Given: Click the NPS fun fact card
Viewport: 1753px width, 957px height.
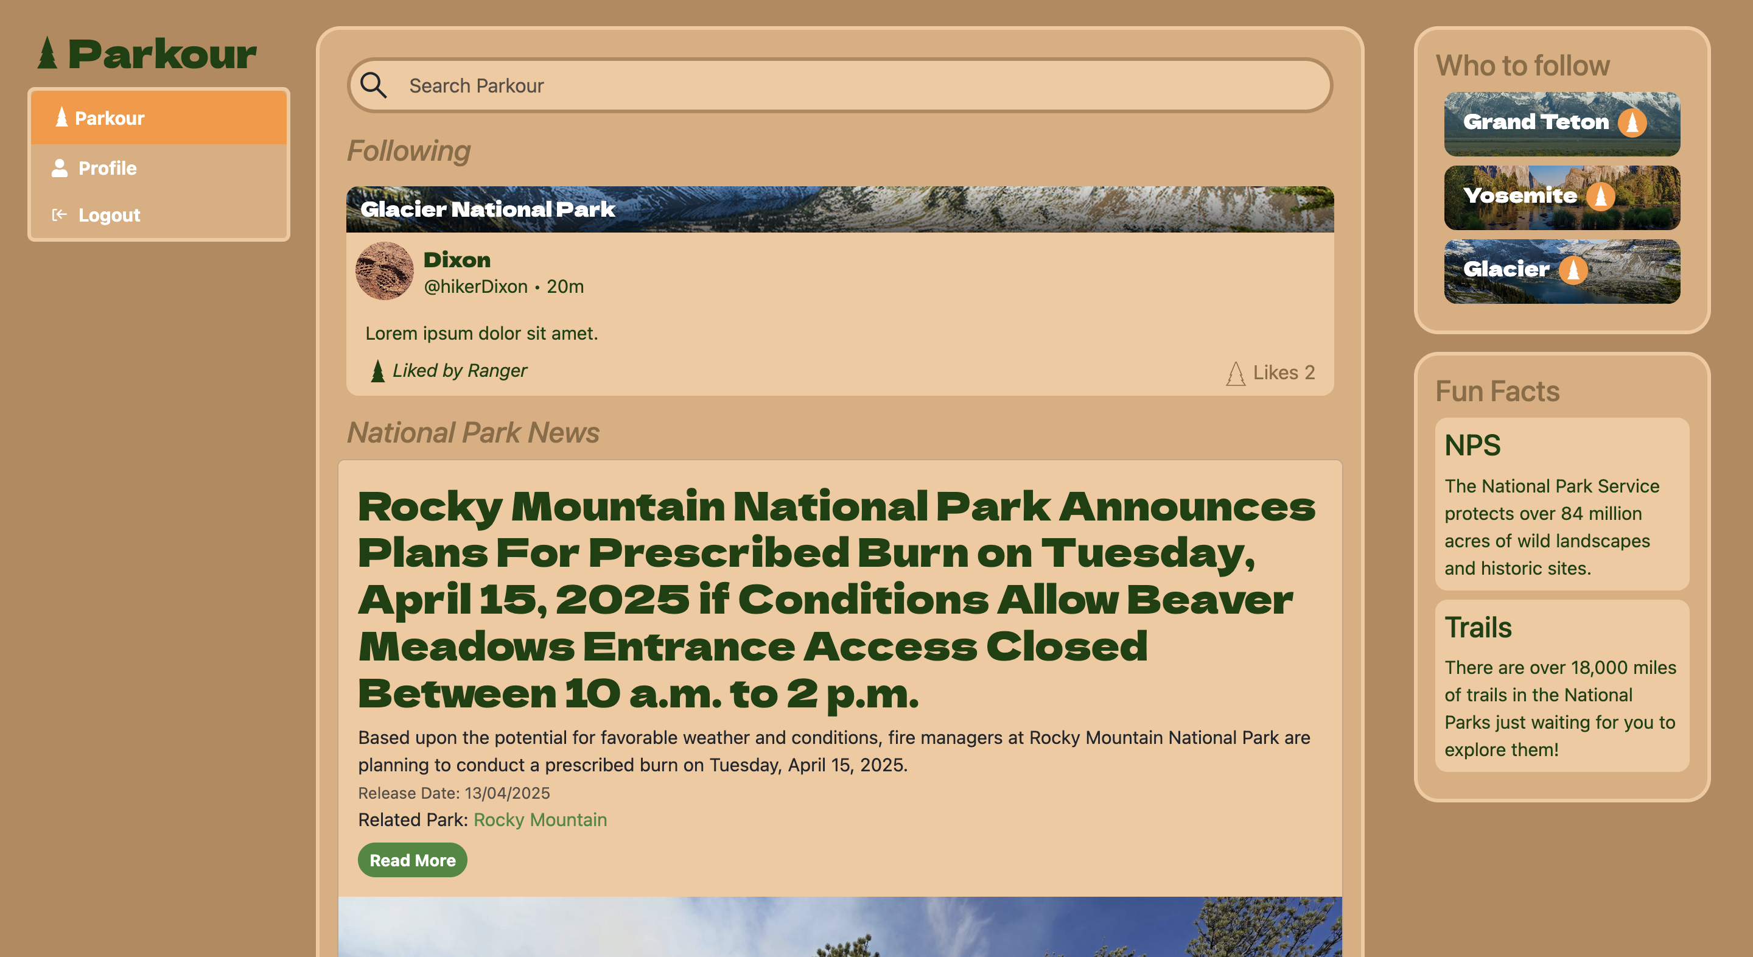Looking at the screenshot, I should (1562, 503).
